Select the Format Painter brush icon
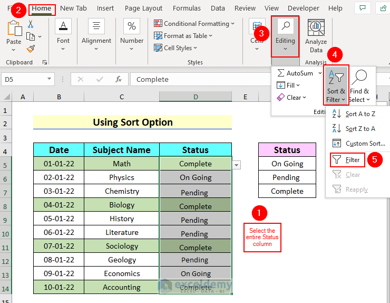The image size is (390, 303). [31, 49]
